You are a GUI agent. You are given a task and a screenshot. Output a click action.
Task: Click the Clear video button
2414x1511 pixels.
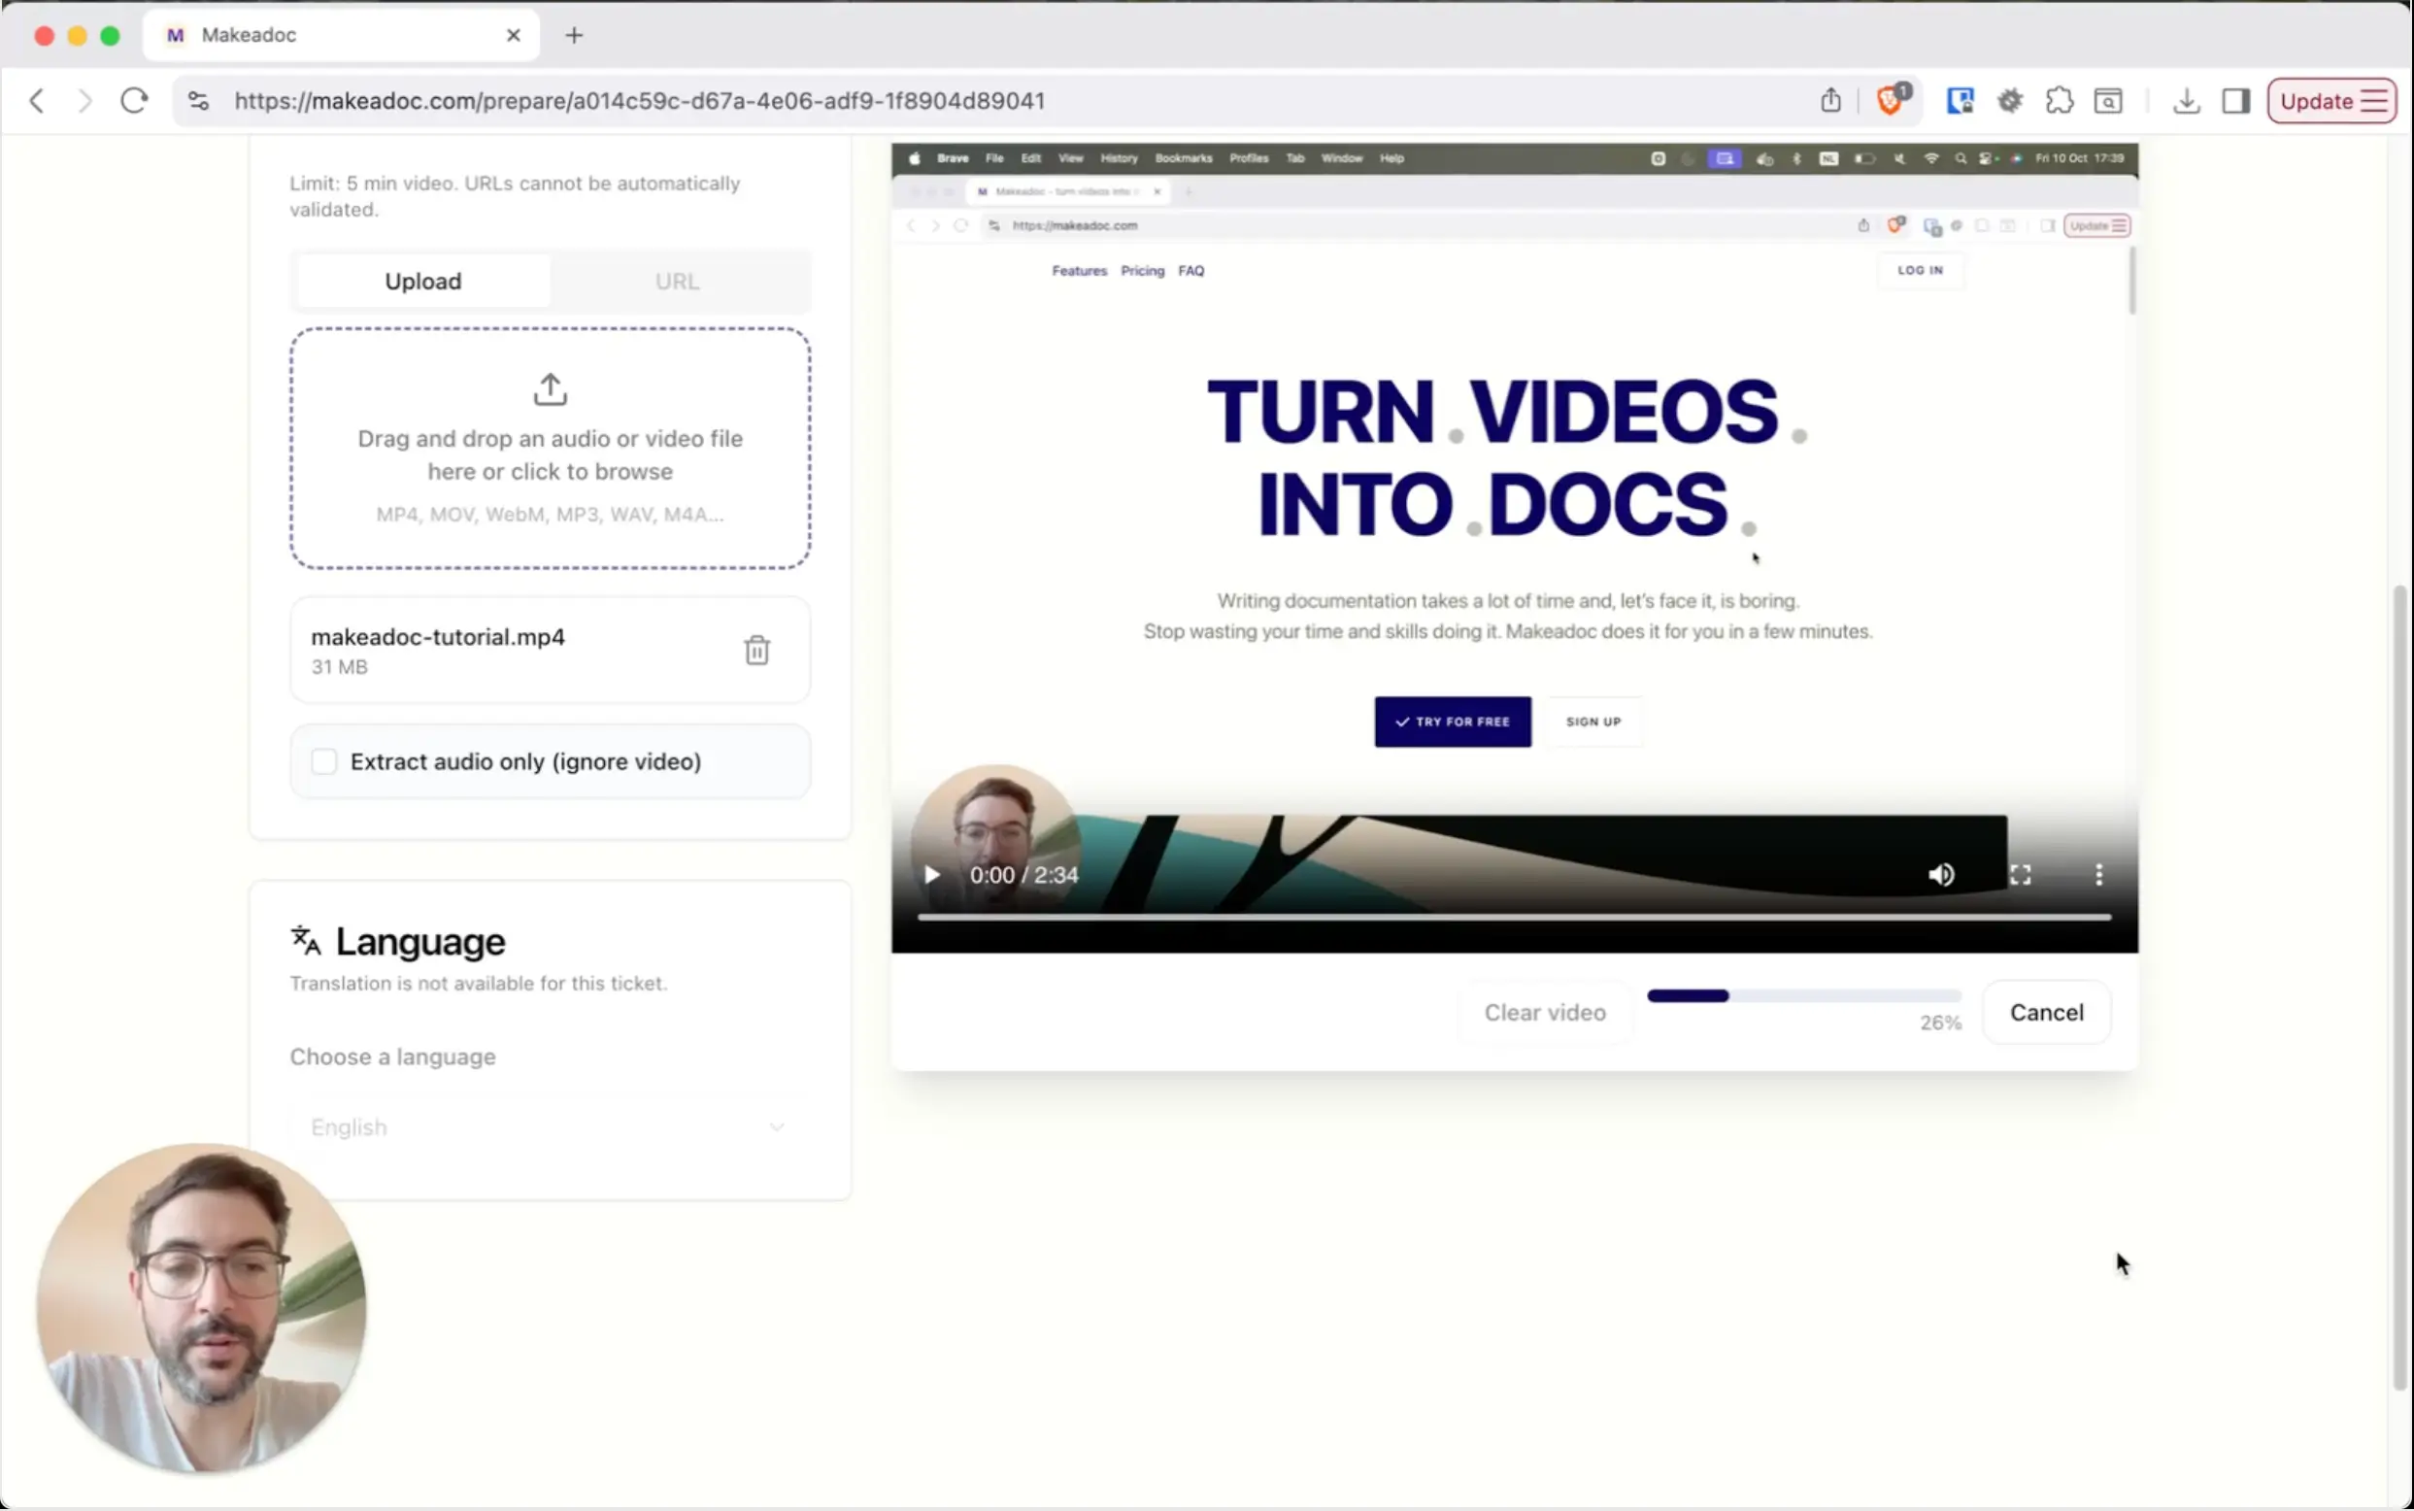click(1545, 1011)
